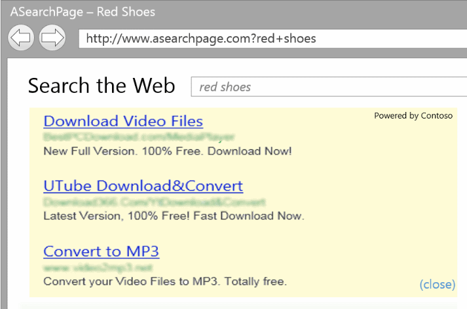Click the 'Powered by Contoso' label
The height and width of the screenshot is (309, 467).
tap(413, 115)
